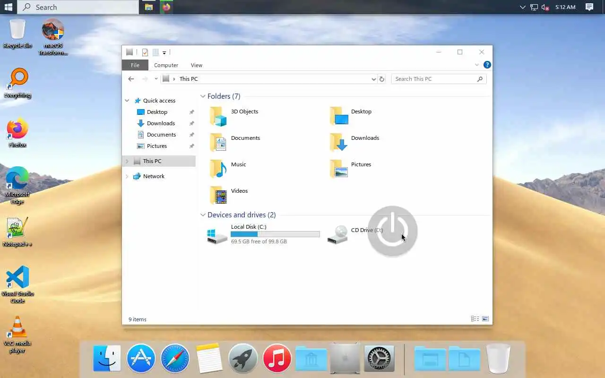Screen dimensions: 605x378
Task: Open the Computer ribbon tab
Action: pos(166,65)
